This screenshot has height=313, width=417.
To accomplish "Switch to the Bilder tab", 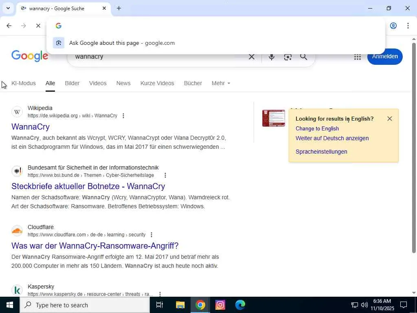I will (72, 83).
